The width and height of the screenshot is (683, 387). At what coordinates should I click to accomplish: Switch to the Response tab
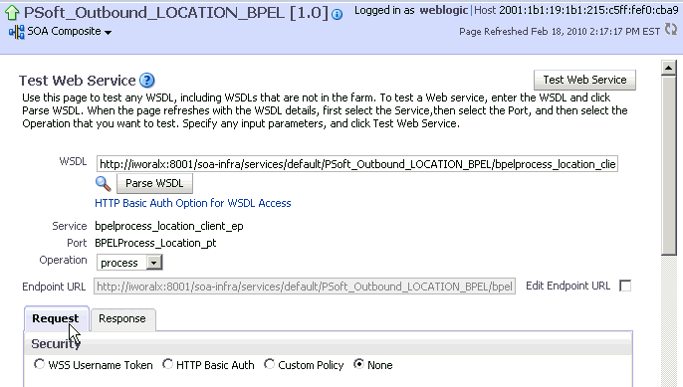[122, 318]
